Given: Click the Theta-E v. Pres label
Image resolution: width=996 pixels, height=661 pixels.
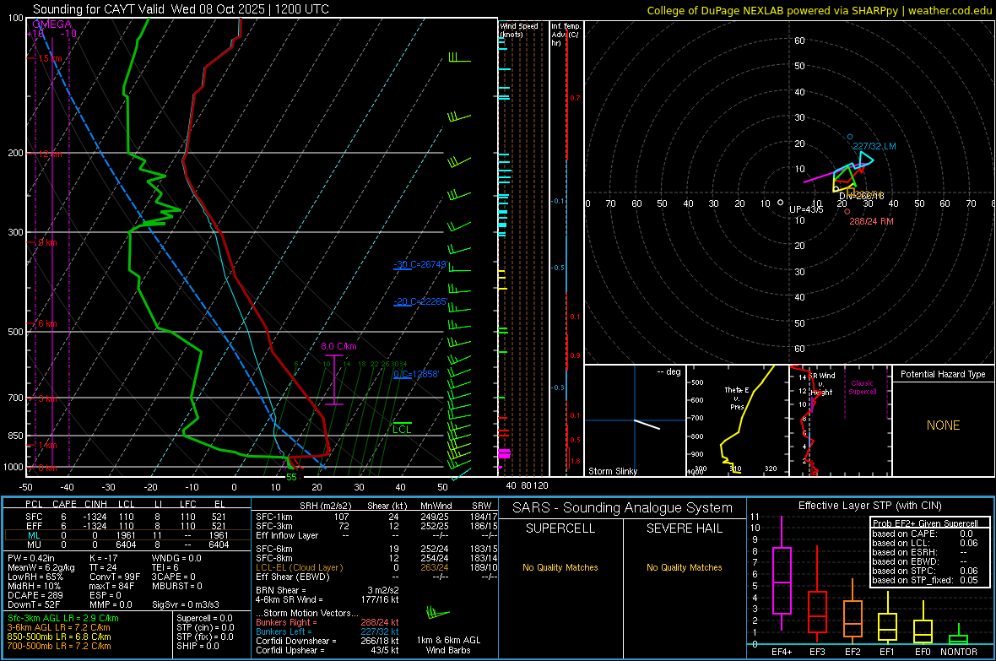Looking at the screenshot, I should tap(737, 398).
